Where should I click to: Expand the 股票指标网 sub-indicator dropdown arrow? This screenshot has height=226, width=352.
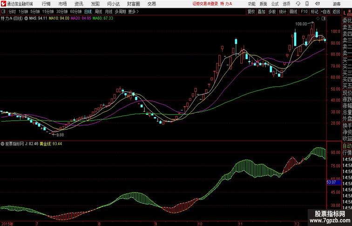(2, 144)
